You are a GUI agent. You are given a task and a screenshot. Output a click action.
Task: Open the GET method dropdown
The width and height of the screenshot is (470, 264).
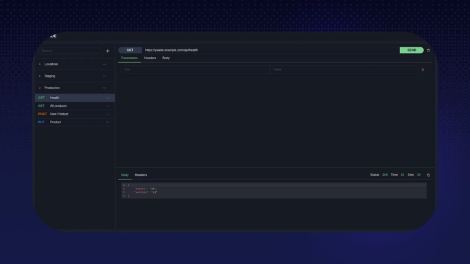(130, 50)
